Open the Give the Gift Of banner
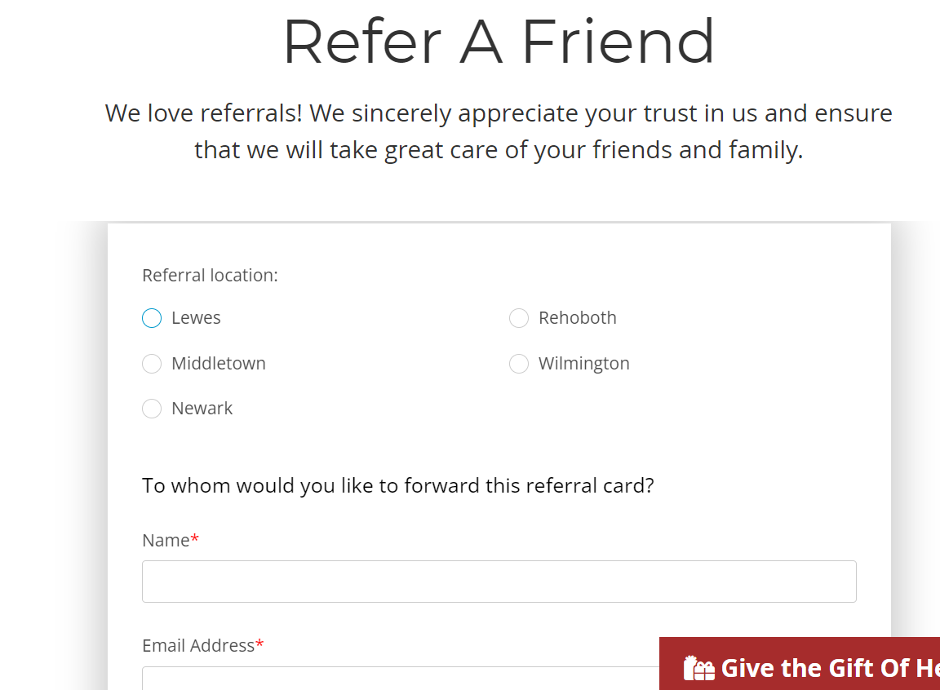The width and height of the screenshot is (940, 690). click(800, 664)
